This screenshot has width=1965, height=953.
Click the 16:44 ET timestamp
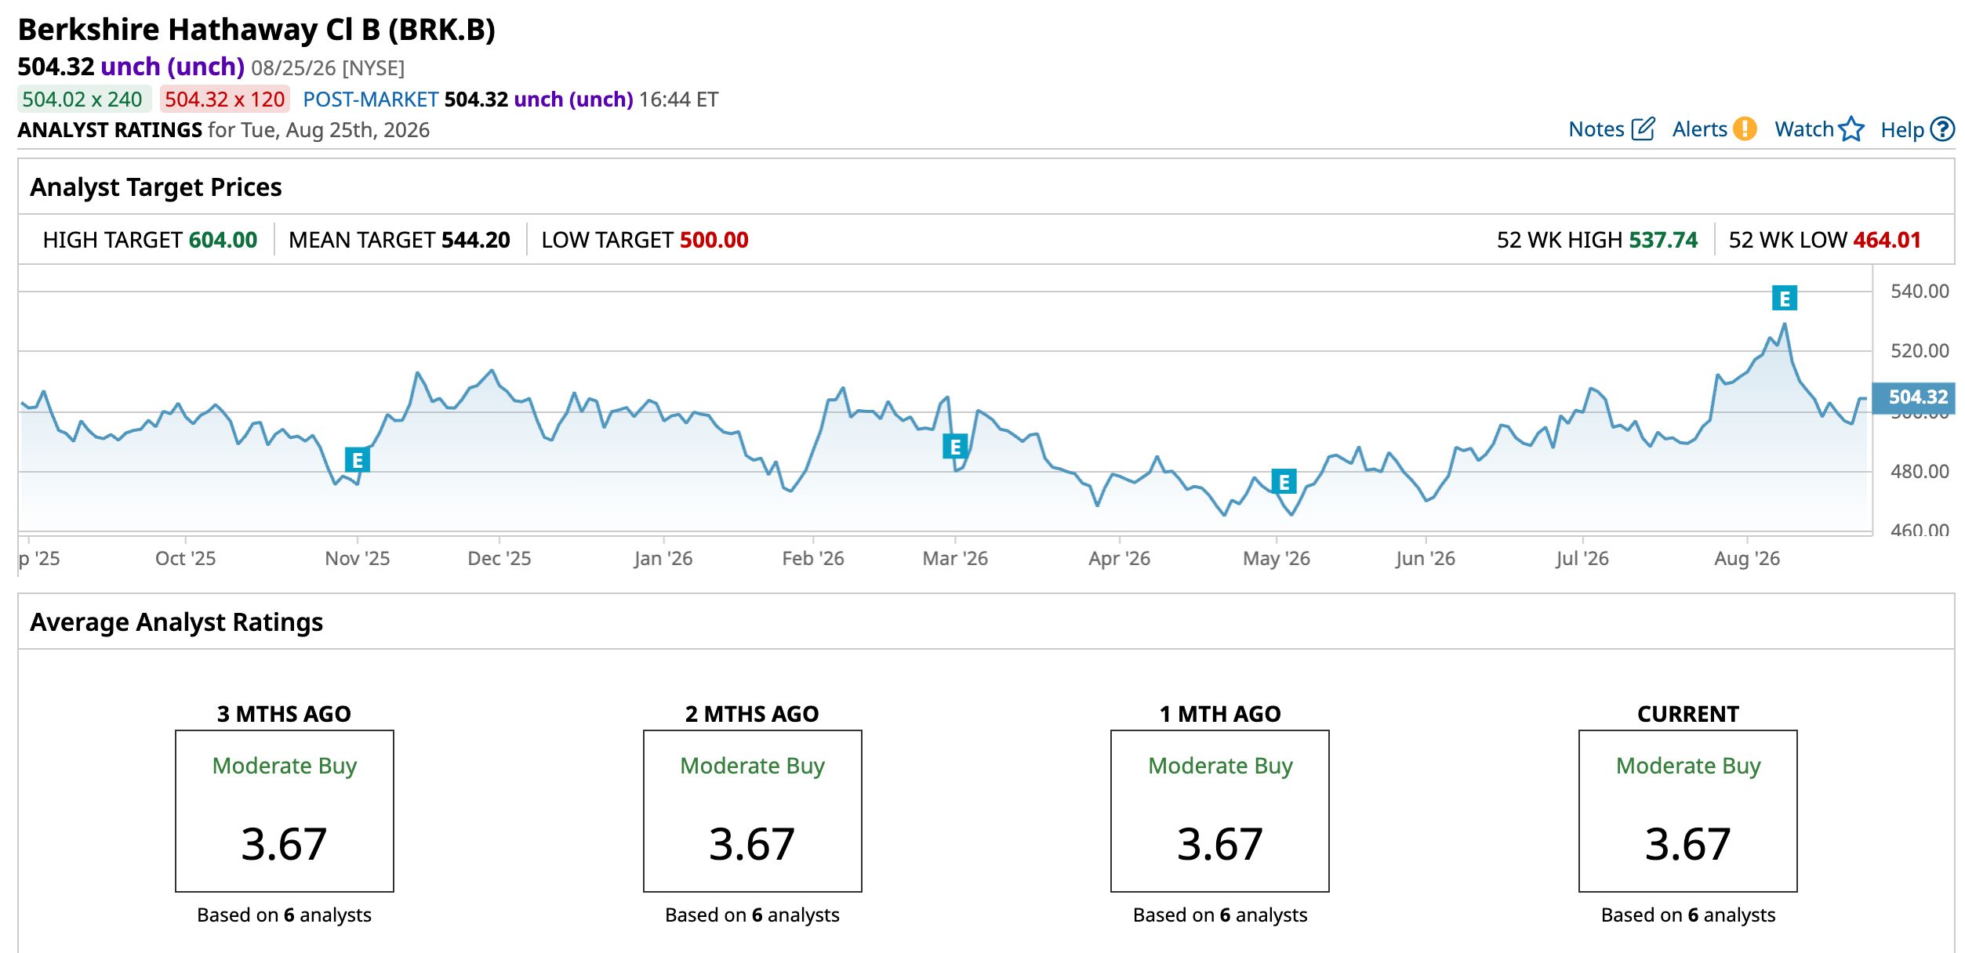679,100
